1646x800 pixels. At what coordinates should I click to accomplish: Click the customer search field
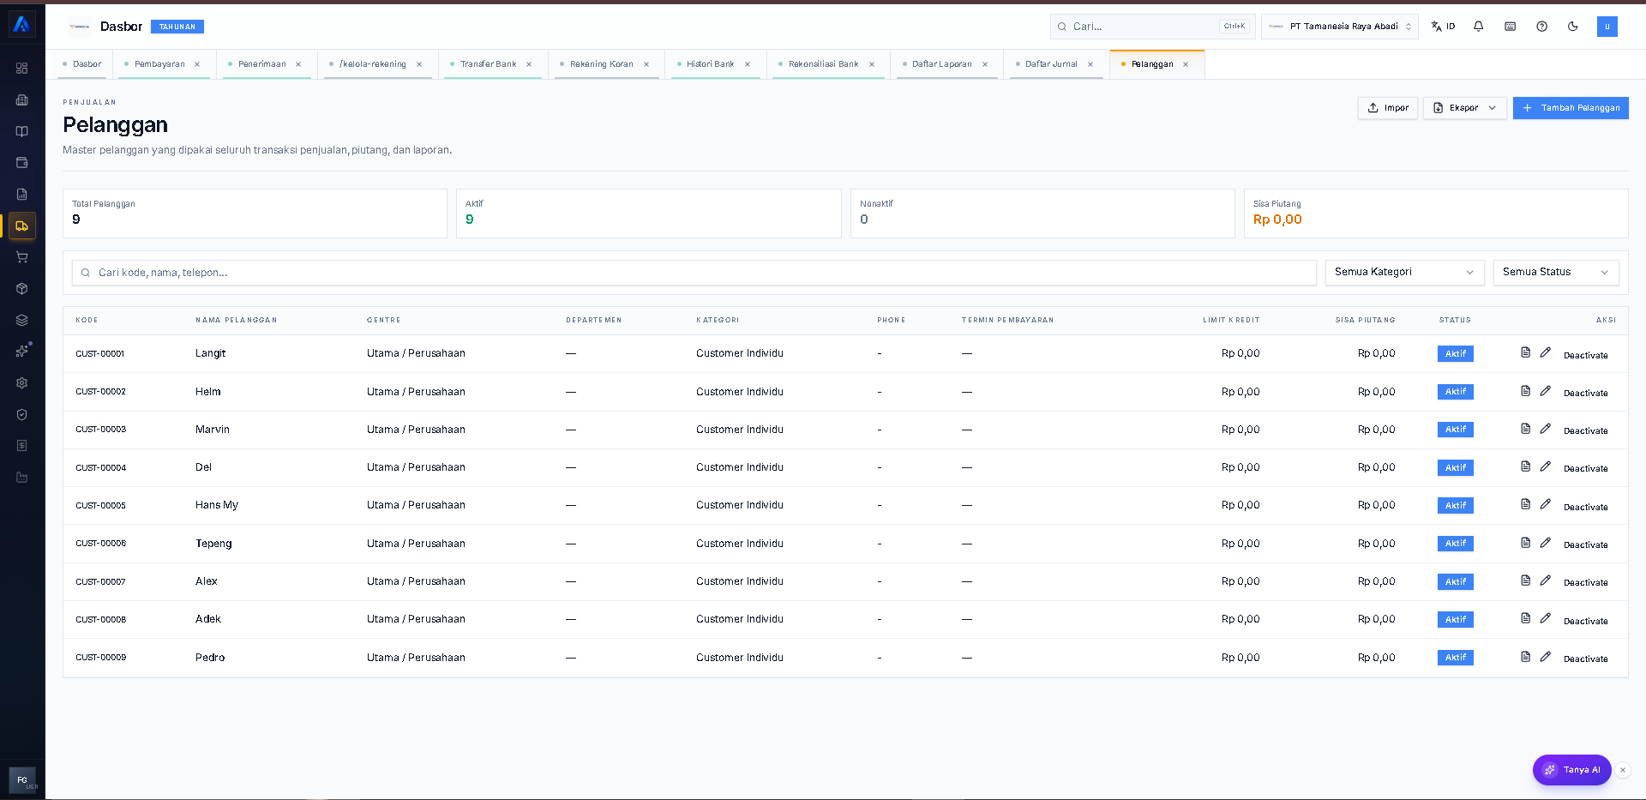click(694, 273)
